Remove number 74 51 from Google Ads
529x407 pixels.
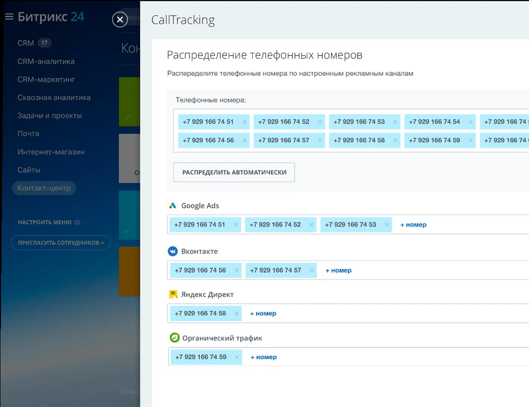tap(236, 225)
